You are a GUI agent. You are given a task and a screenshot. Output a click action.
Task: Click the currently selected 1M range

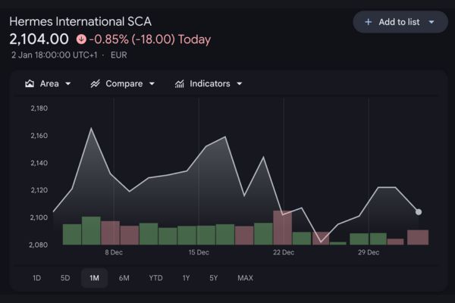[x=94, y=278]
